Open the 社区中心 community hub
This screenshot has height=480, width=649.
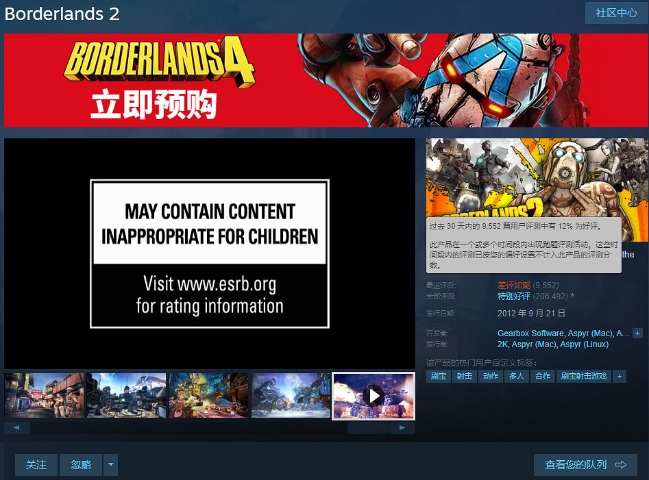click(x=615, y=12)
